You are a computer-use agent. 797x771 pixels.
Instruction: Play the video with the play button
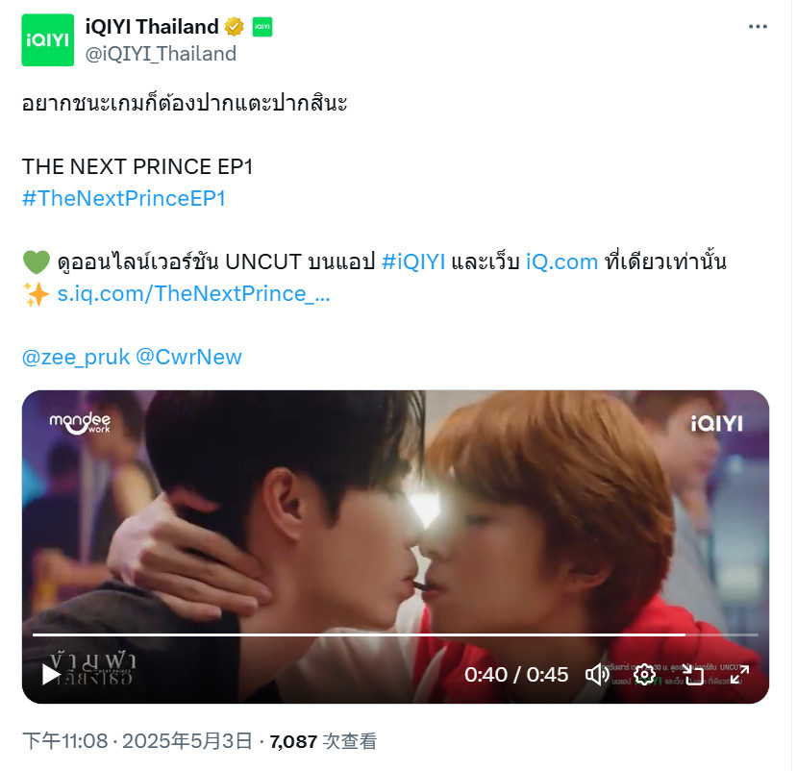point(51,675)
